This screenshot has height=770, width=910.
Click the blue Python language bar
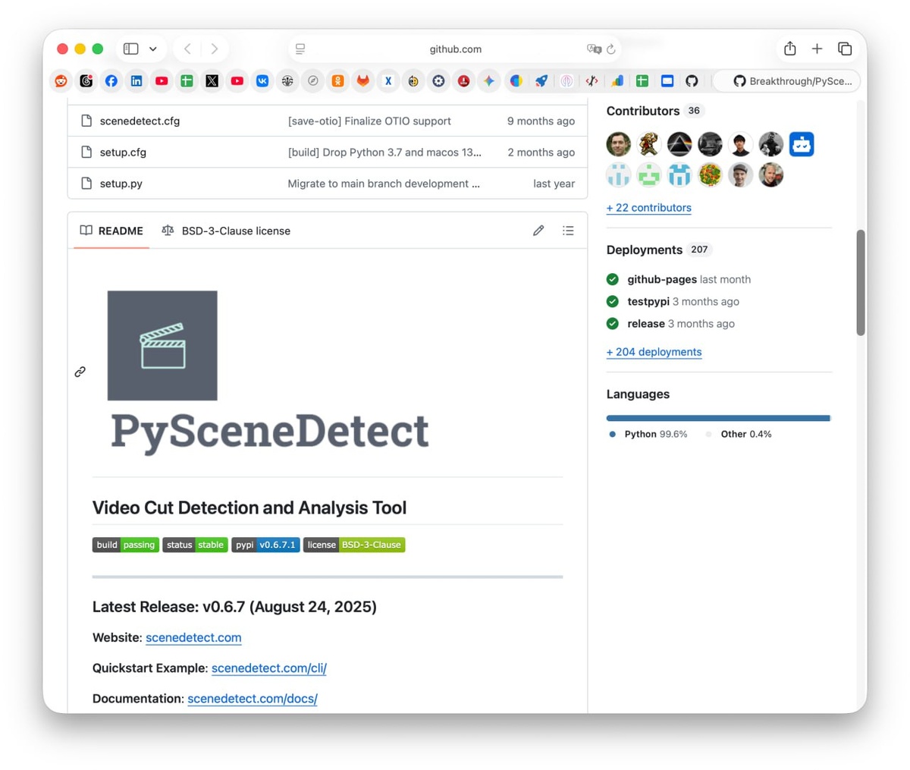tap(717, 418)
